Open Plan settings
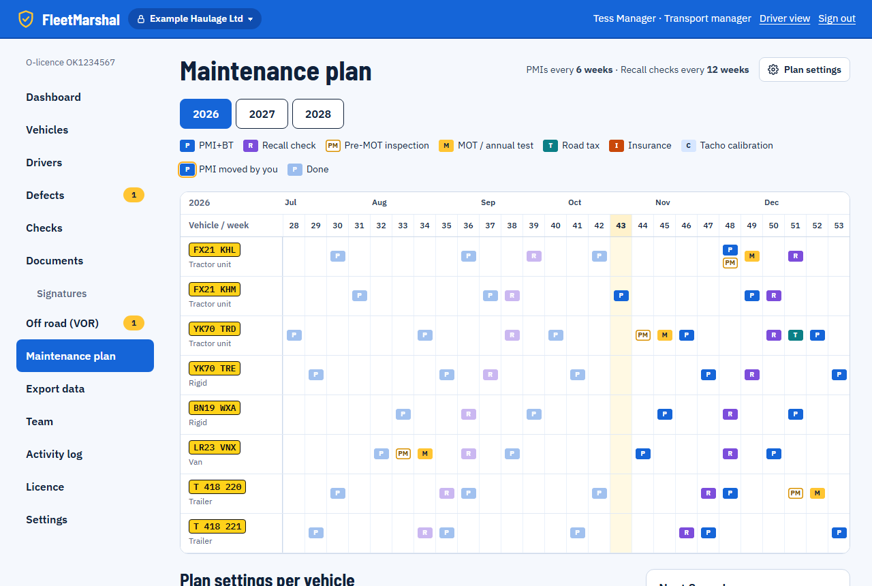 point(805,70)
